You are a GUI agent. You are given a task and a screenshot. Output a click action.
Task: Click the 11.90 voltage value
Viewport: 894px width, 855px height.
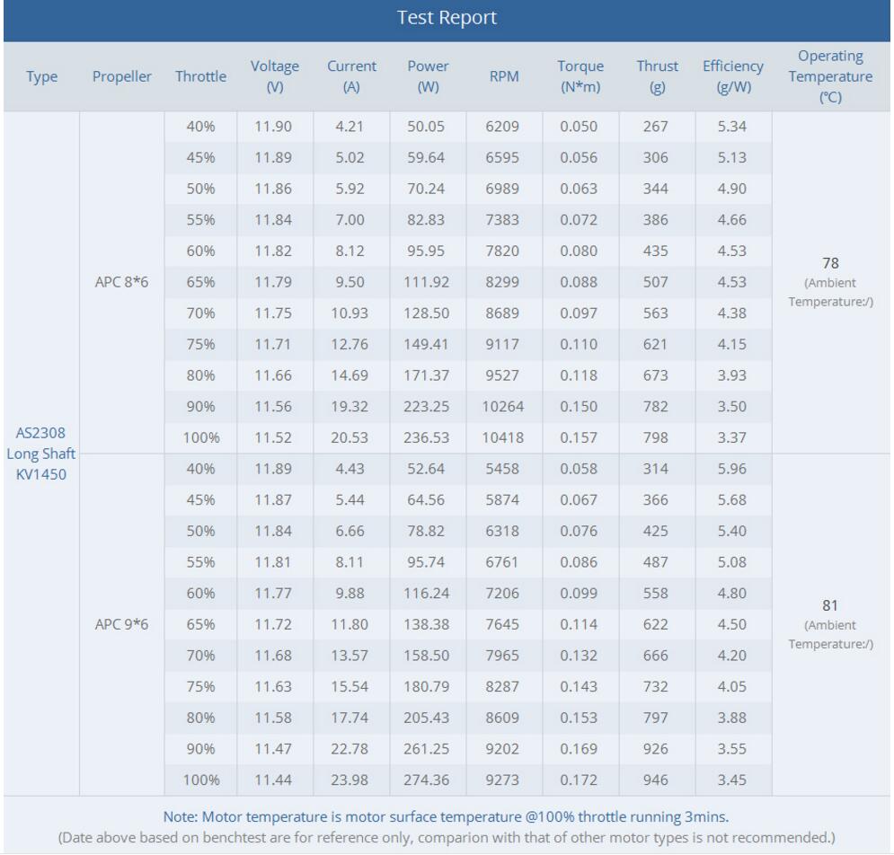tap(274, 128)
